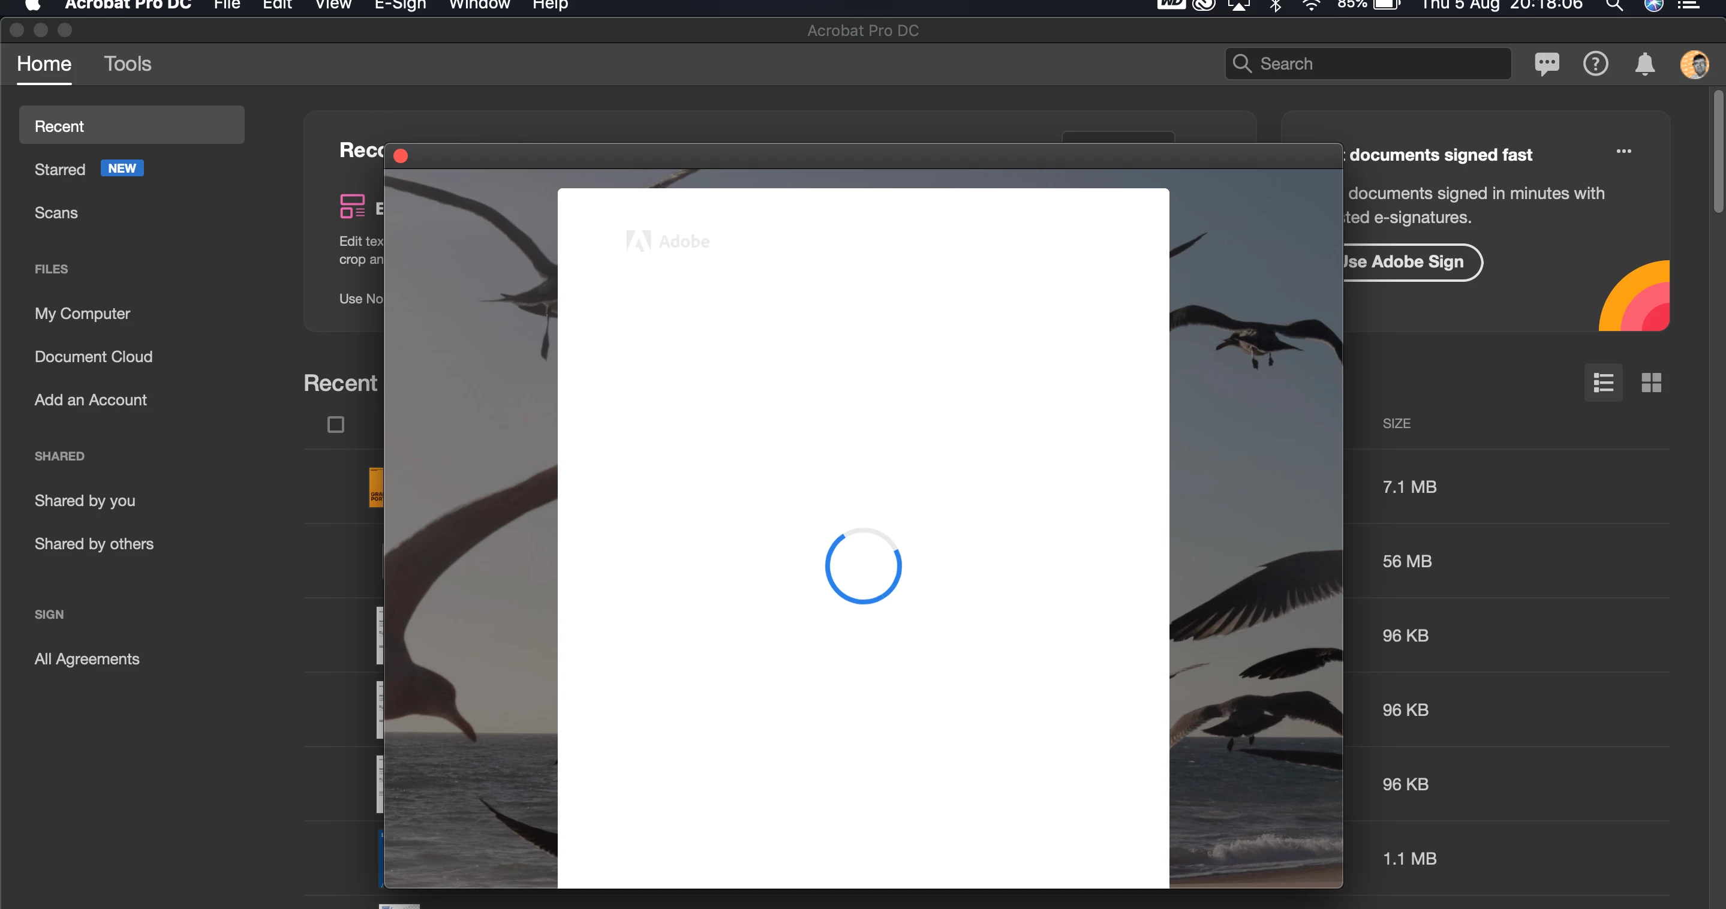Image resolution: width=1726 pixels, height=909 pixels.
Task: Click Add an Account link
Action: coord(91,400)
